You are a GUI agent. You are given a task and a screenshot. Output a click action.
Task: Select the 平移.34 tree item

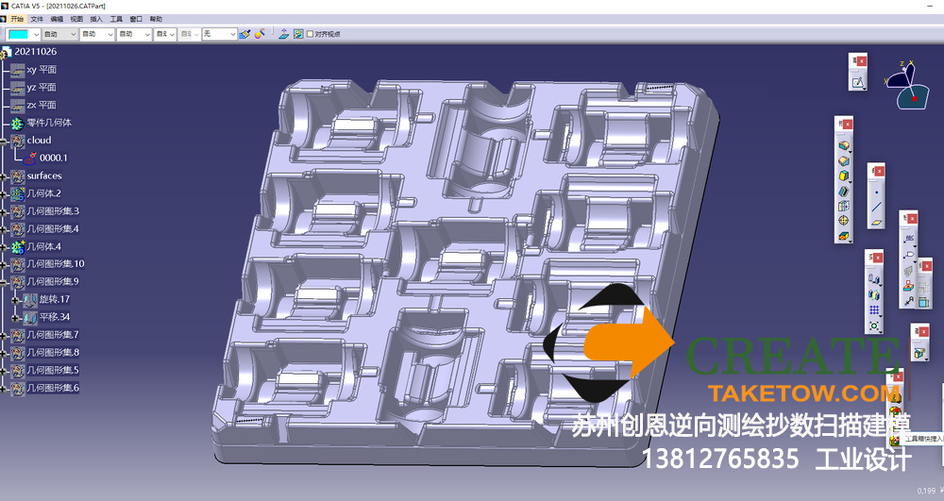(55, 317)
